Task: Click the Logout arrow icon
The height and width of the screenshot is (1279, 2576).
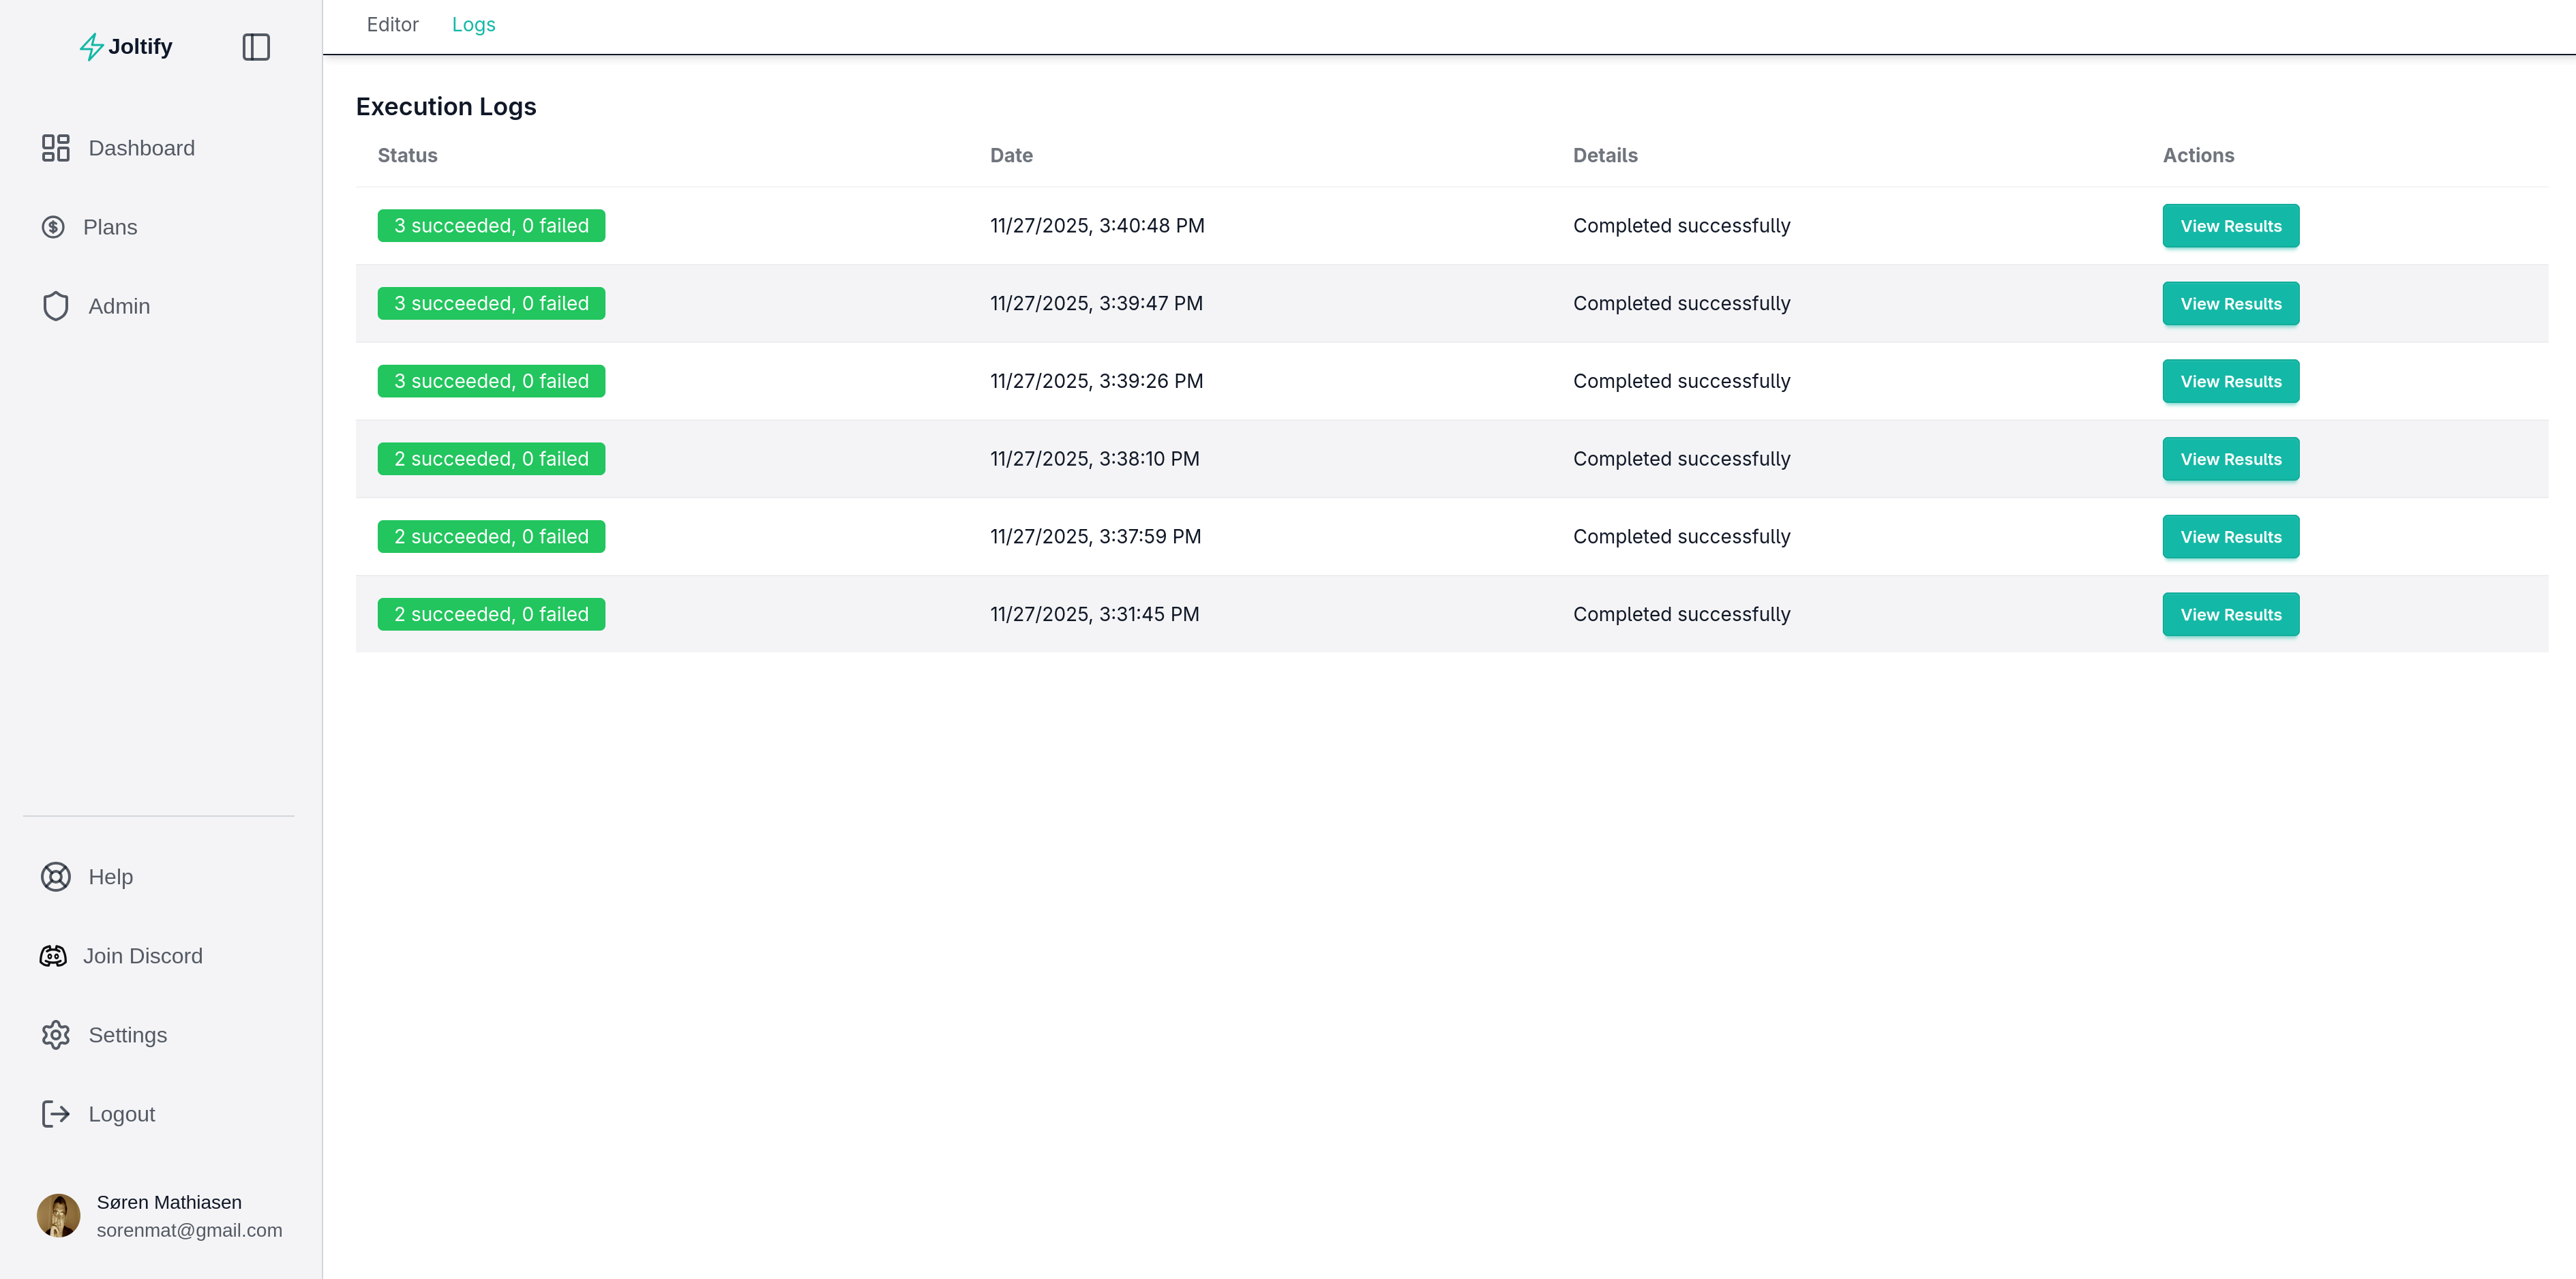Action: [56, 1114]
